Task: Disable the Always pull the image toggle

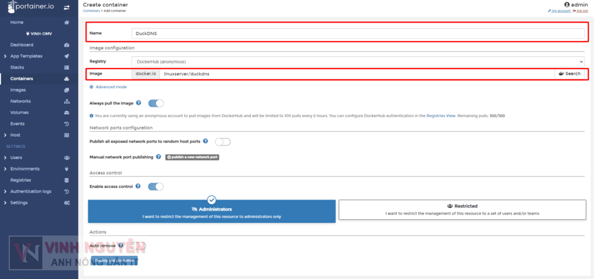Action: pos(156,103)
